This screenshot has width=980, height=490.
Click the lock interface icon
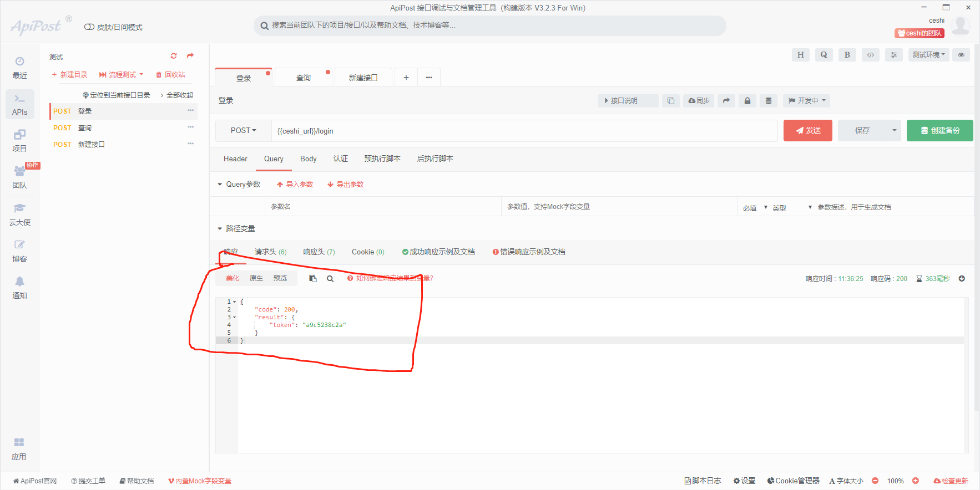pyautogui.click(x=747, y=101)
